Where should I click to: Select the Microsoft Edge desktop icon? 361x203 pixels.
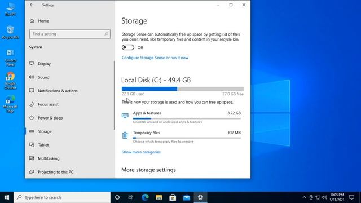pyautogui.click(x=10, y=104)
